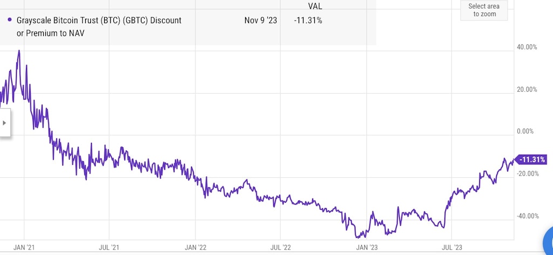Select the JAN '22 x-axis label
Viewport: 553px width, 255px height.
click(x=195, y=247)
